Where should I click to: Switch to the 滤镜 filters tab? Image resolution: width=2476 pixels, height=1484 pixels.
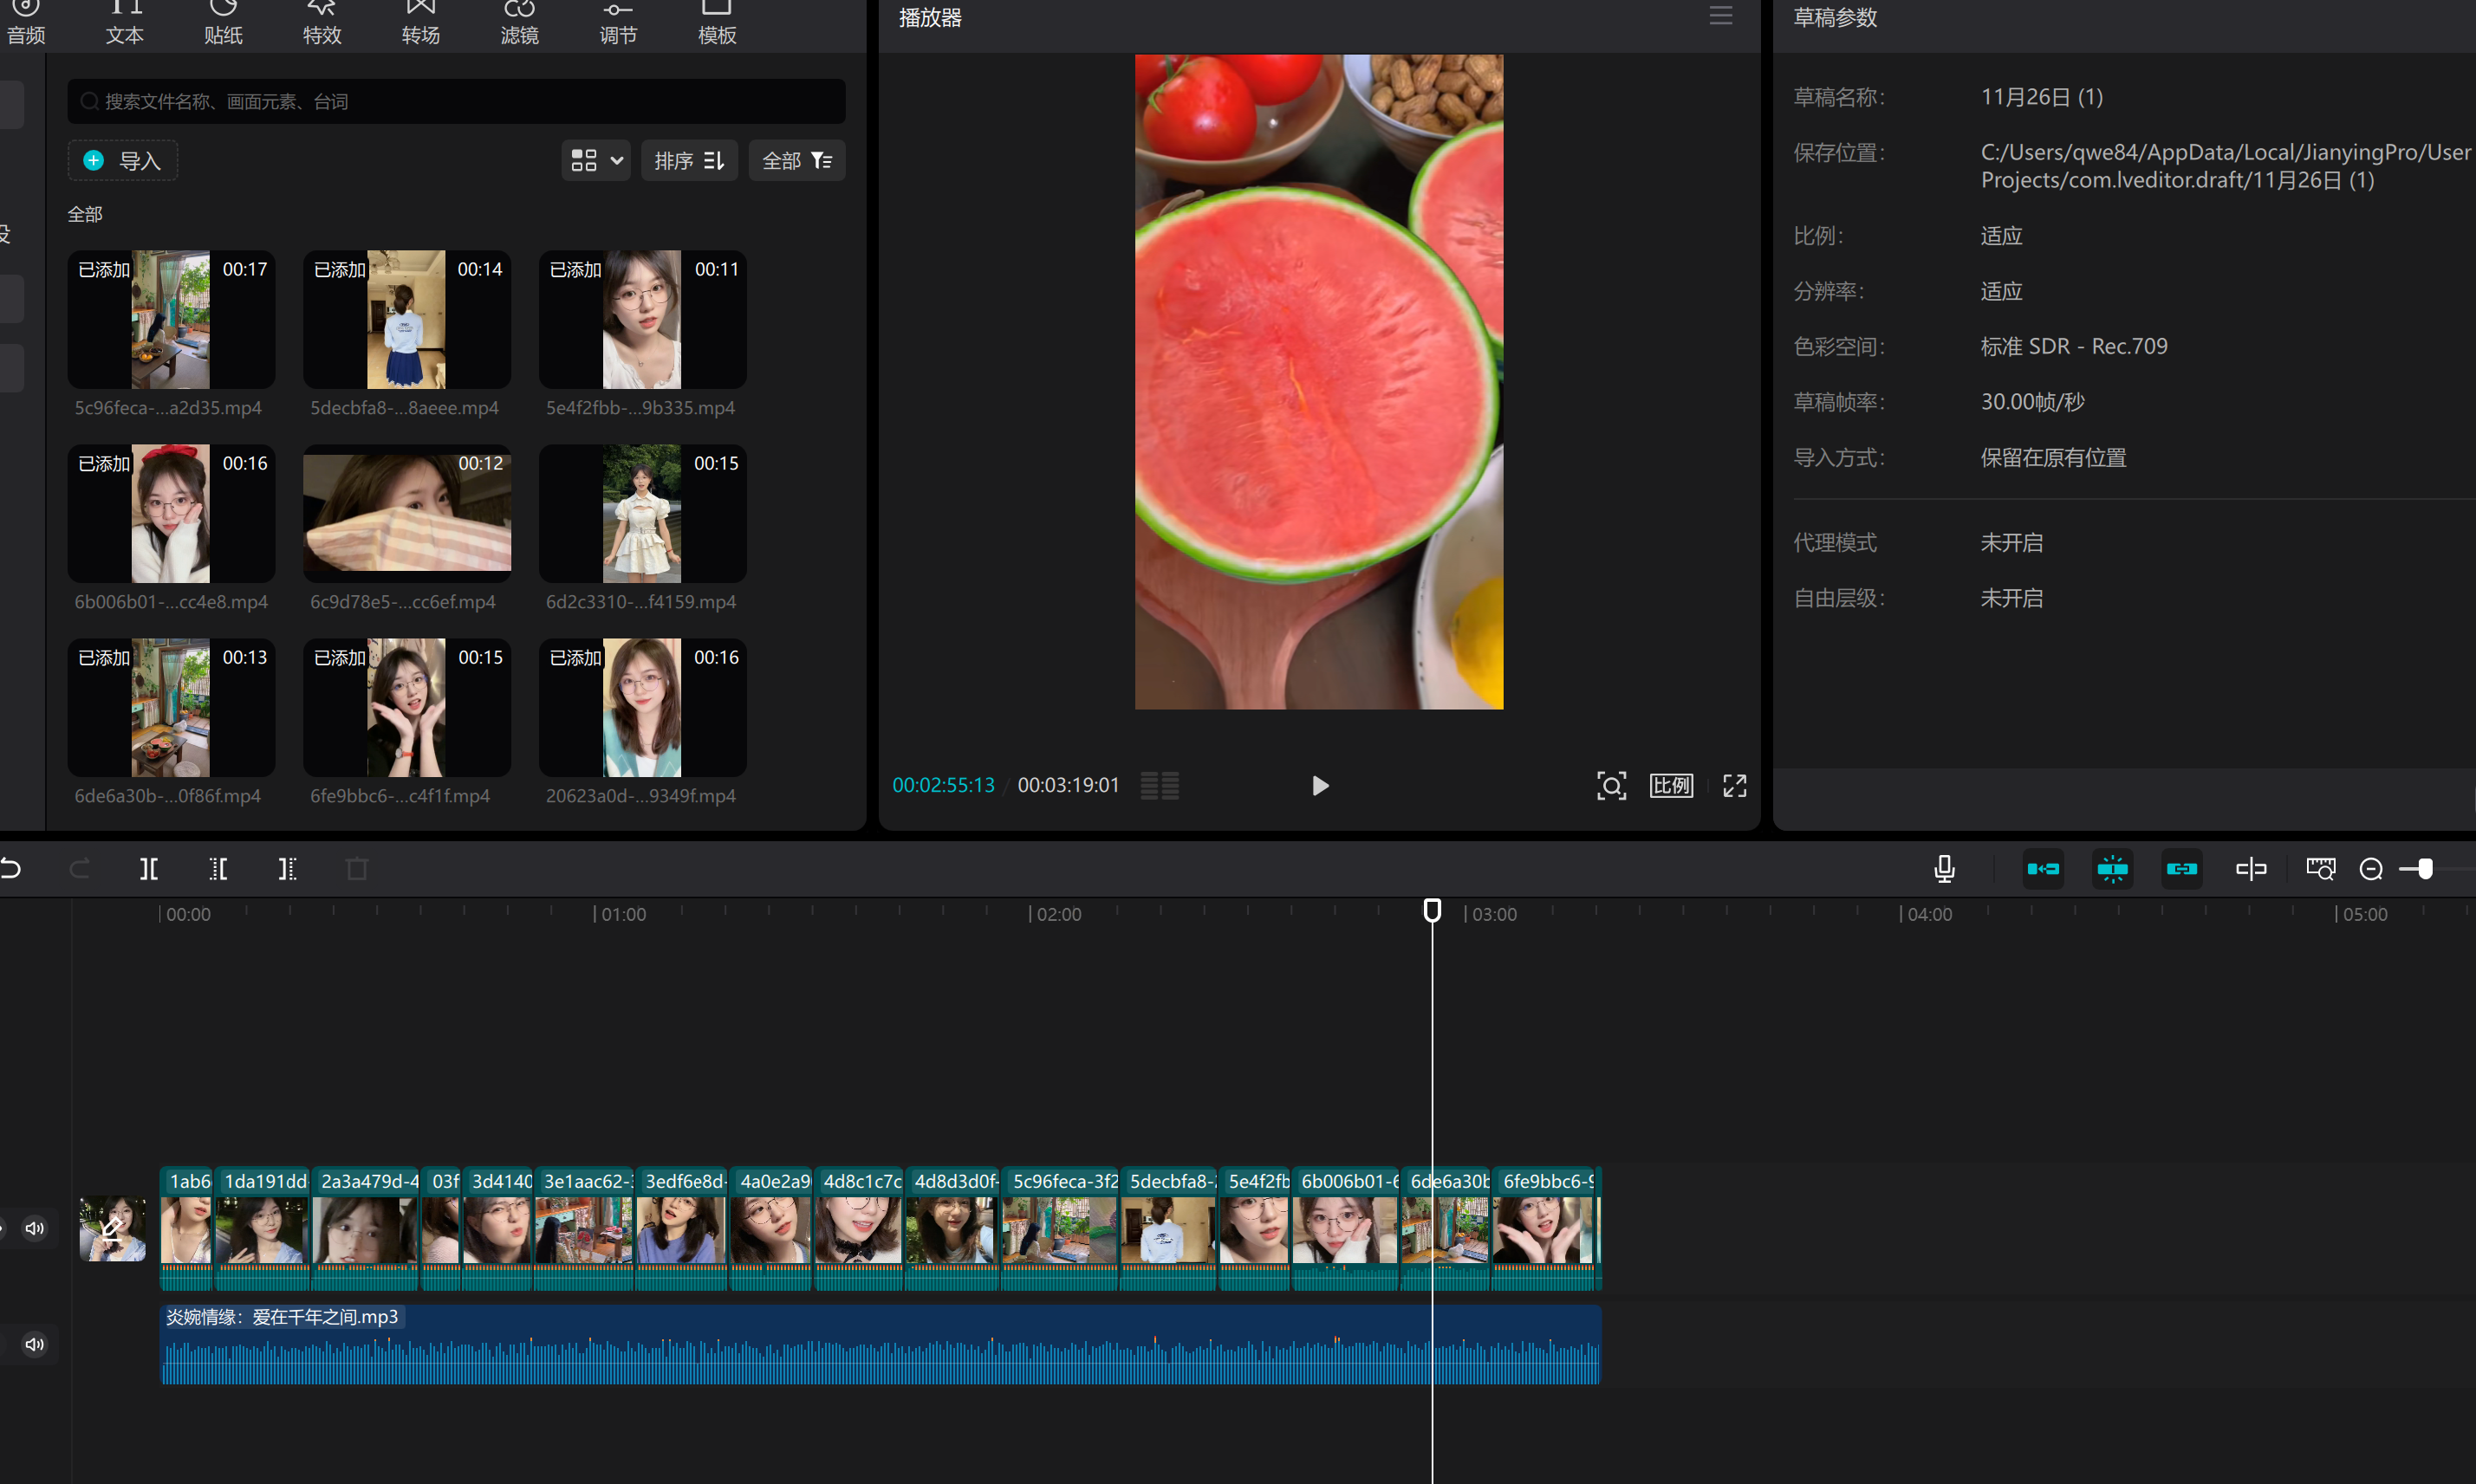pos(519,24)
